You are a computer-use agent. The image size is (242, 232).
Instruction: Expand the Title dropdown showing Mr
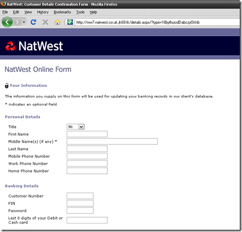(x=76, y=127)
